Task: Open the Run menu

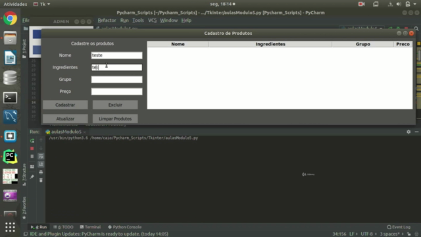Action: [x=124, y=20]
